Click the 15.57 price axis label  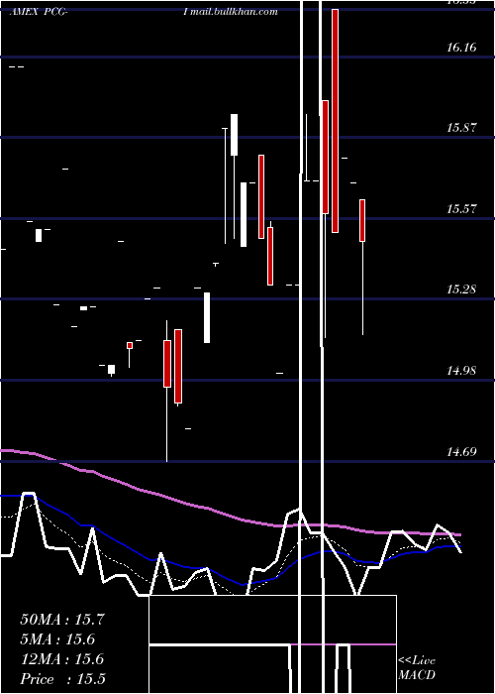(461, 208)
